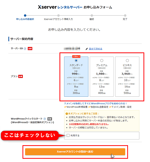The width and height of the screenshot is (150, 162).
Task: Click the 申し込み内容選択 step label
Action: (25, 19)
